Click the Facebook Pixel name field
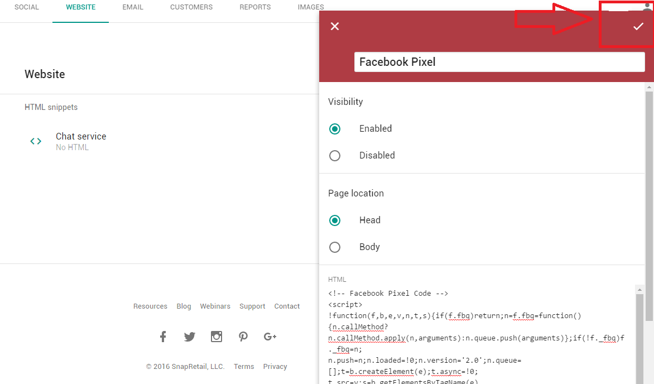The width and height of the screenshot is (654, 384). 499,62
